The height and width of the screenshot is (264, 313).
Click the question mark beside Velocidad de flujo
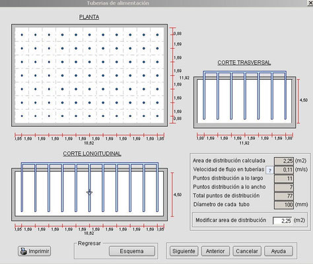pyautogui.click(x=270, y=170)
